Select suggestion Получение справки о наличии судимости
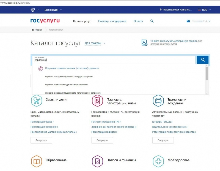Image resolution: width=220 pixels, height=171 pixels. tap(72, 68)
